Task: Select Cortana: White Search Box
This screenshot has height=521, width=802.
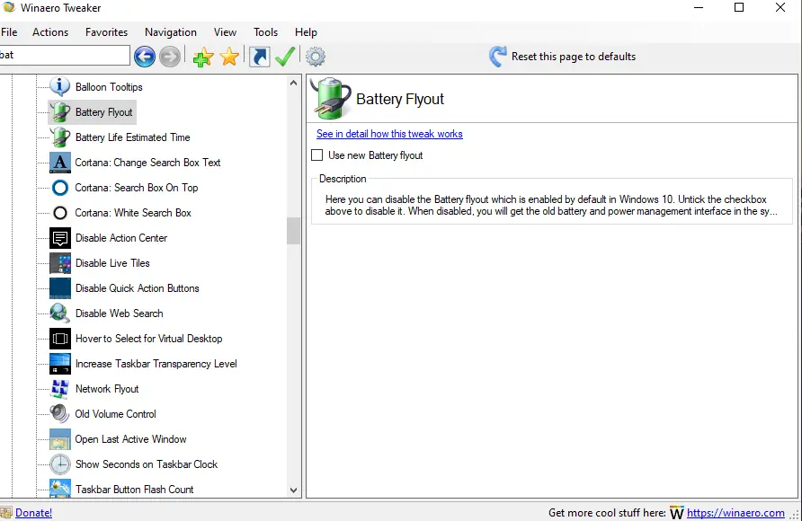Action: click(133, 213)
